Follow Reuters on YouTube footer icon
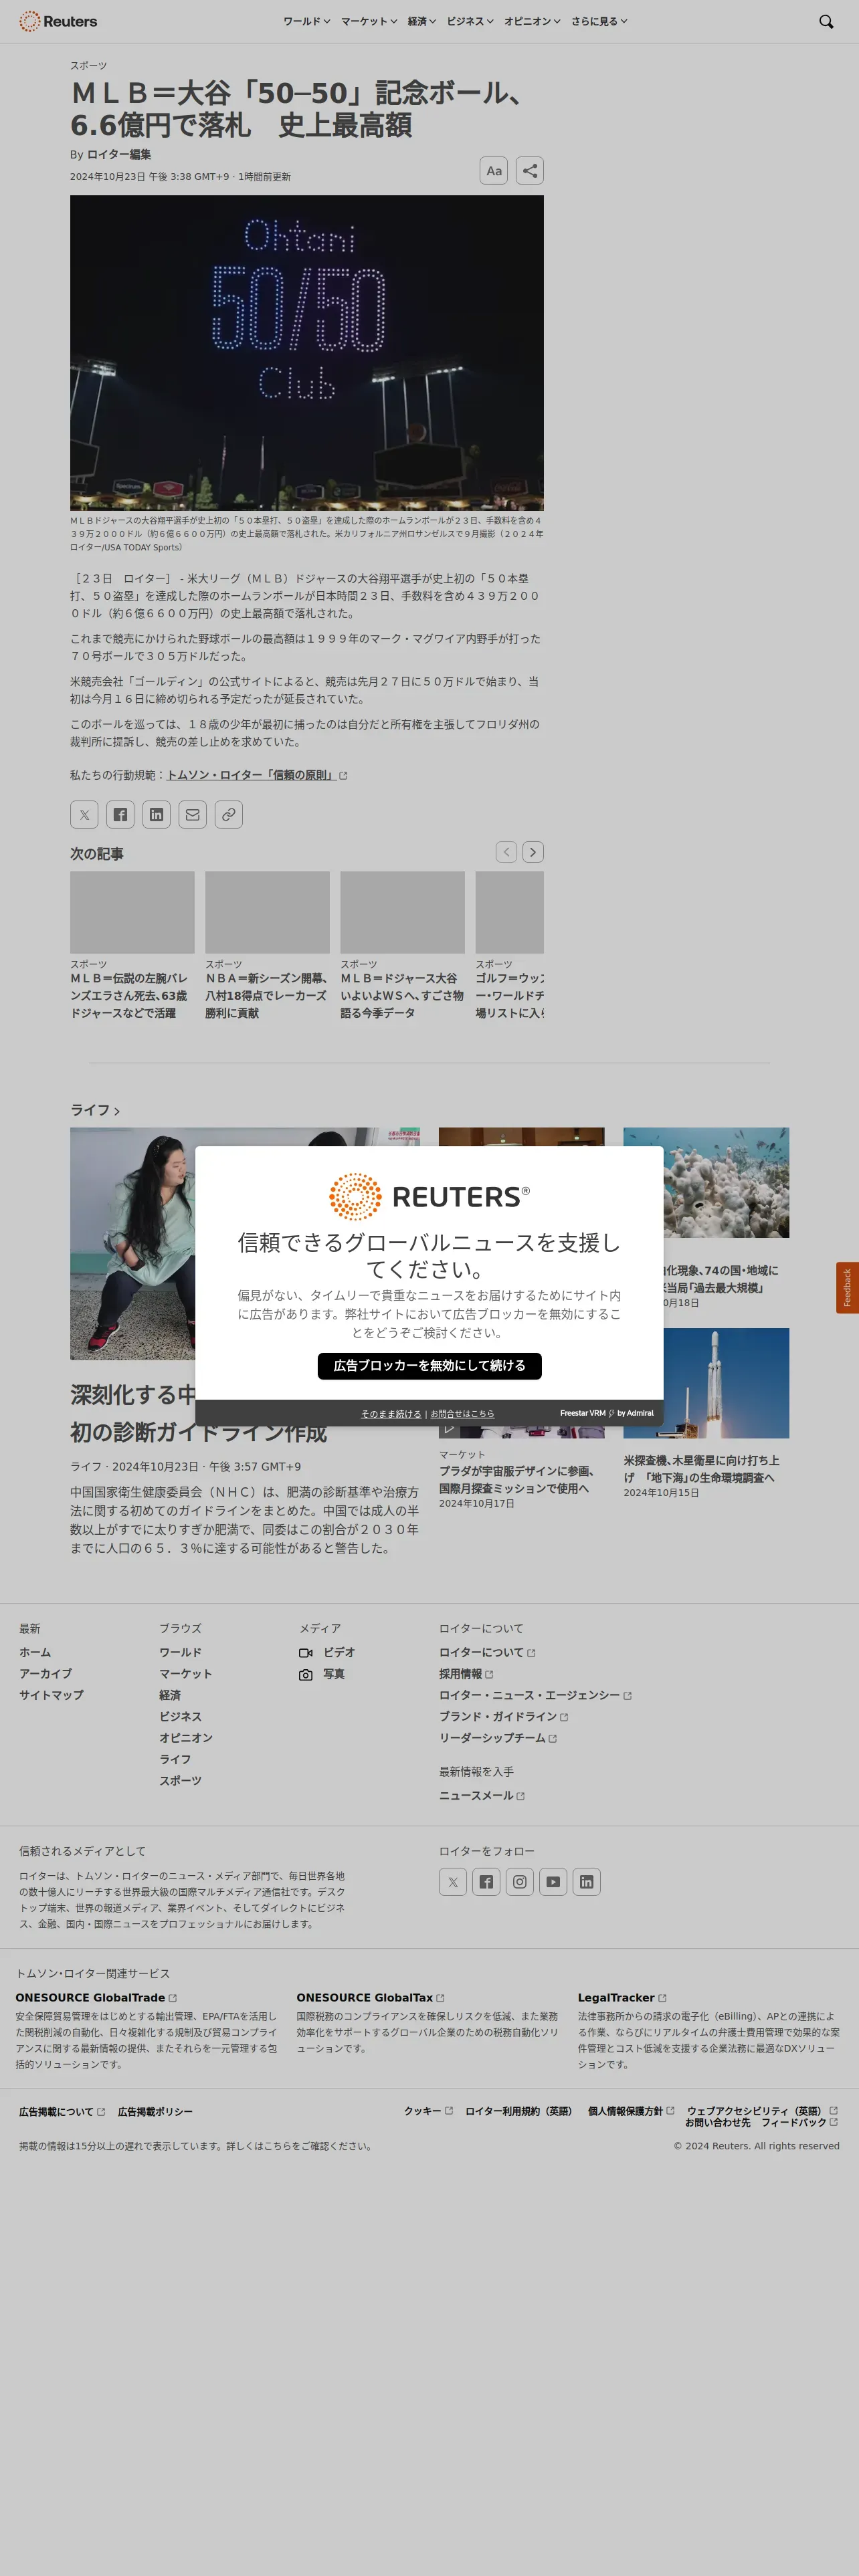Image resolution: width=859 pixels, height=2576 pixels. (x=553, y=1881)
